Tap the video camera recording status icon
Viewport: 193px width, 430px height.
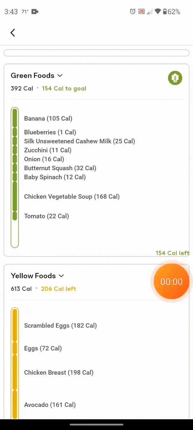coord(35,12)
